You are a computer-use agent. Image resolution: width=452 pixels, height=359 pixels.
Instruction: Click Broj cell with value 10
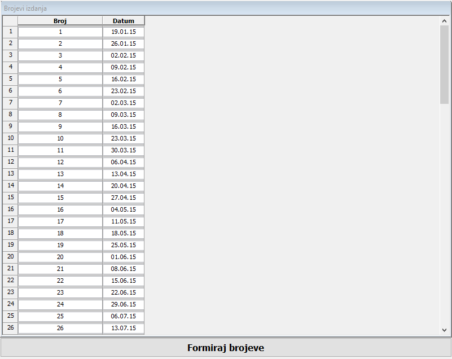60,139
